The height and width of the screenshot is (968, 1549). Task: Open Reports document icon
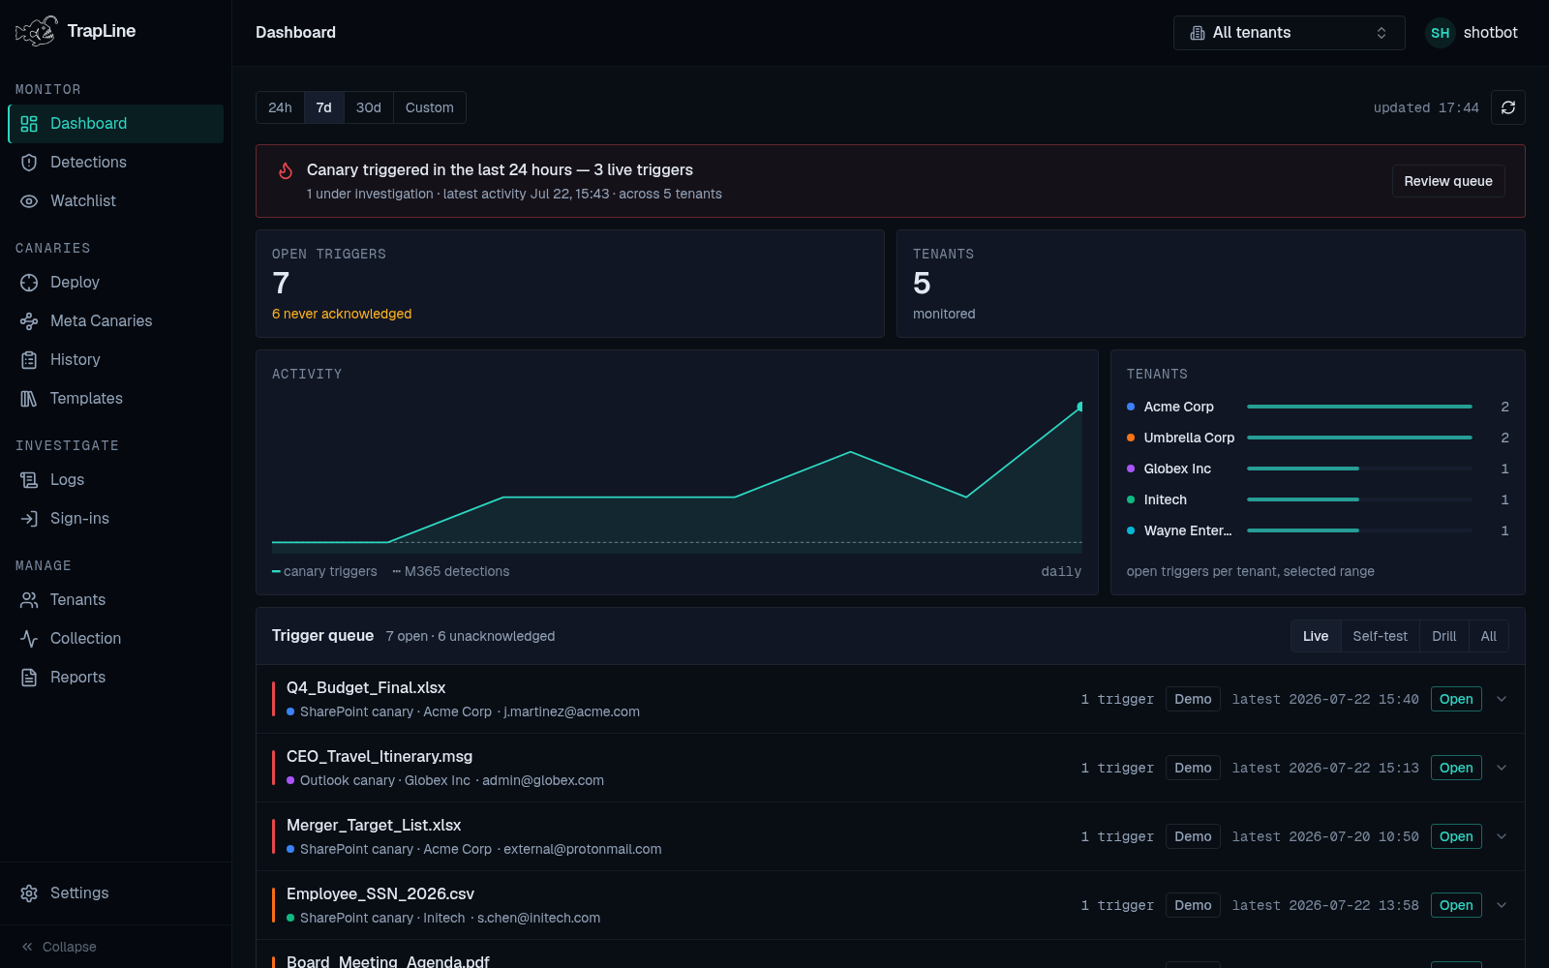tap(29, 678)
